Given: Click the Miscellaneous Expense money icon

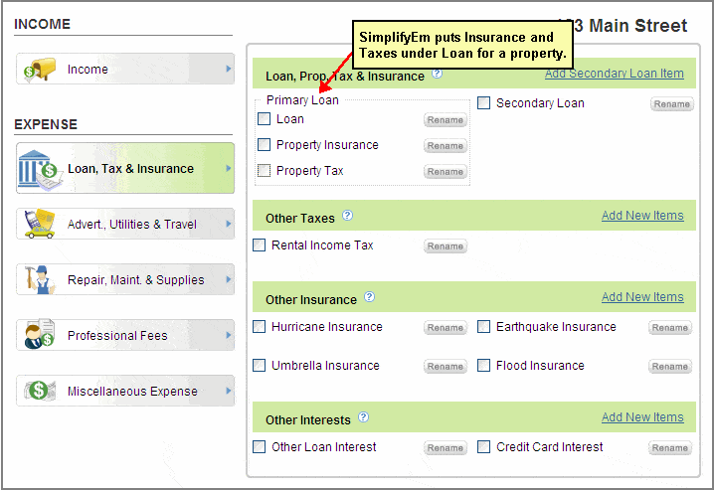Looking at the screenshot, I should coord(42,391).
